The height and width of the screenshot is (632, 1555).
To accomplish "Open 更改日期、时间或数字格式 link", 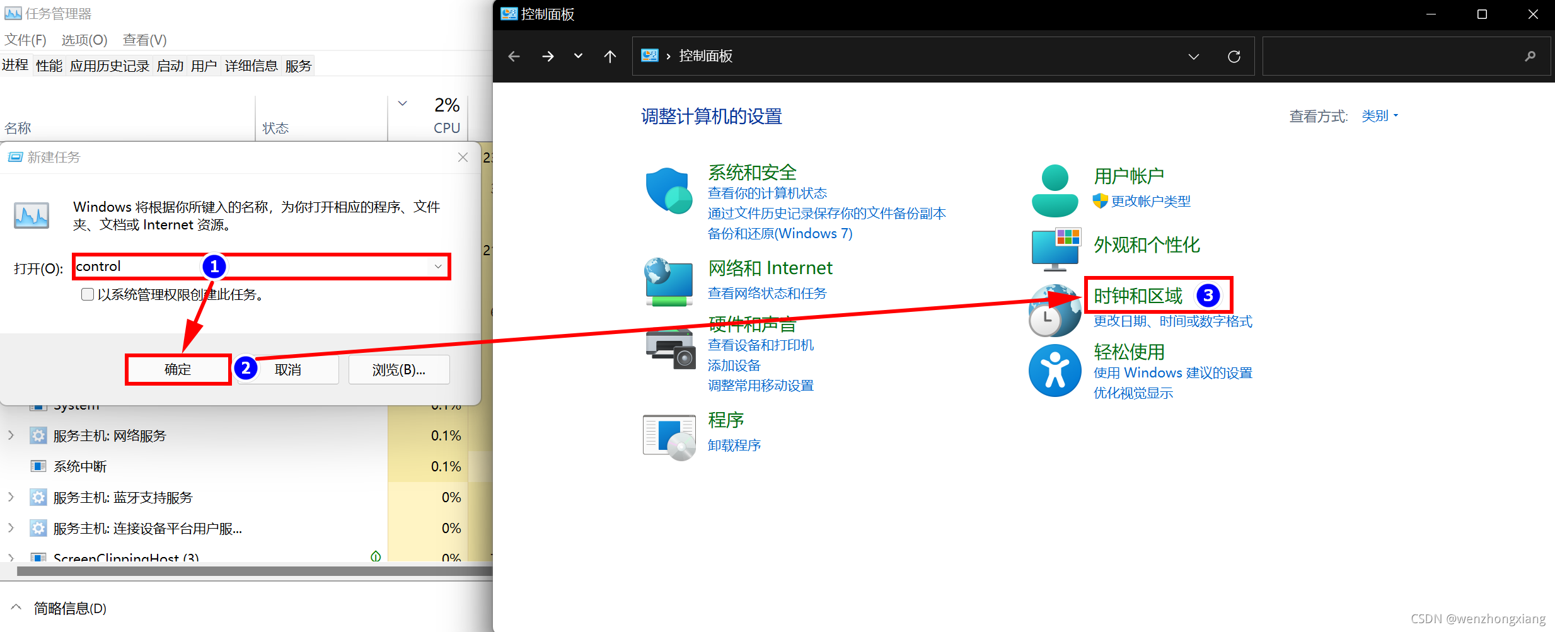I will [x=1172, y=321].
